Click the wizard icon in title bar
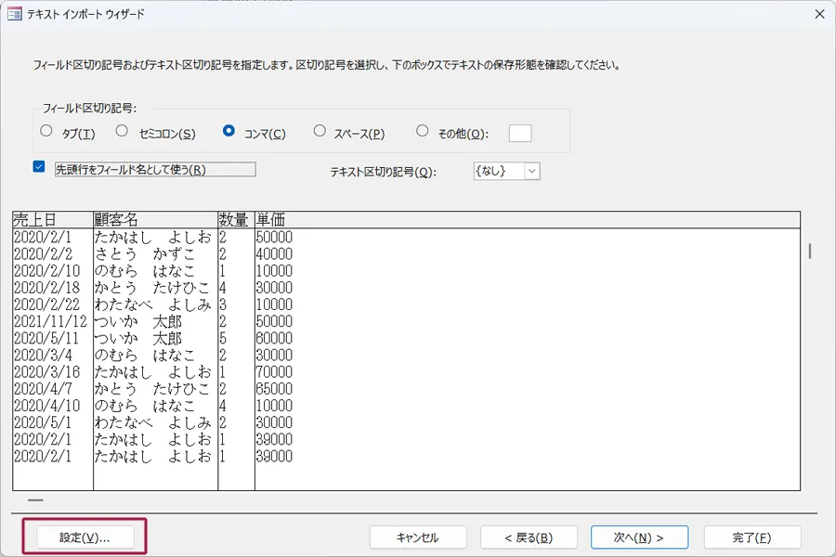This screenshot has height=557, width=836. (x=14, y=14)
